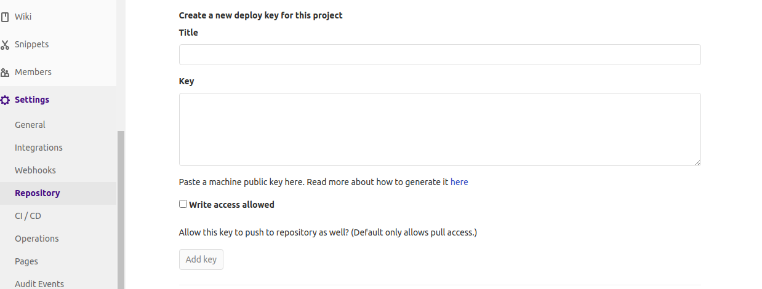Image resolution: width=762 pixels, height=289 pixels.
Task: Focus the deploy key Title field
Action: pos(439,55)
